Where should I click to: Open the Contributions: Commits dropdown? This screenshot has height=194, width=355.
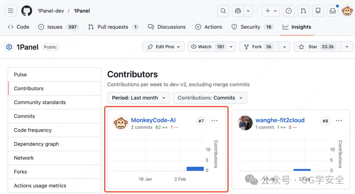click(210, 98)
